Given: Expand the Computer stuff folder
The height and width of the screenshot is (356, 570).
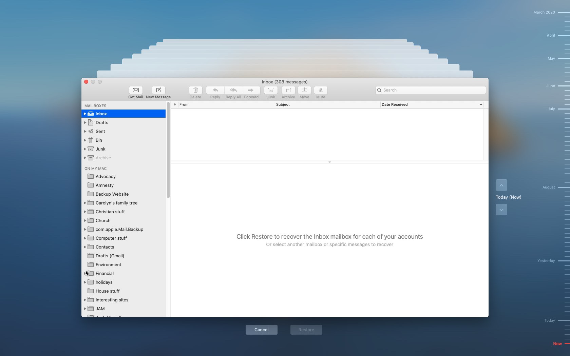Looking at the screenshot, I should tap(85, 238).
